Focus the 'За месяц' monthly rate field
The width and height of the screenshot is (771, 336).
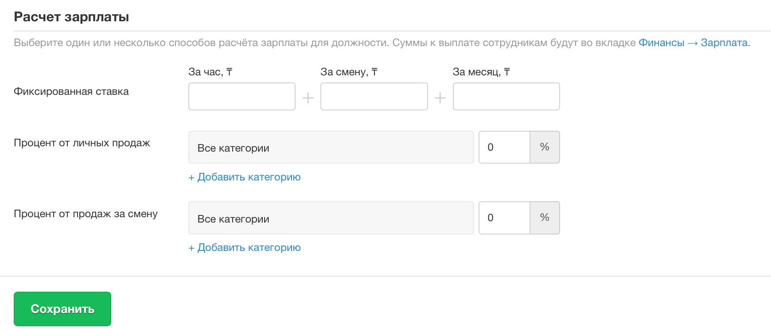tap(506, 97)
